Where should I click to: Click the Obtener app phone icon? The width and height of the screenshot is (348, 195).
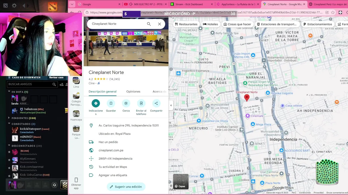[x=76, y=180]
